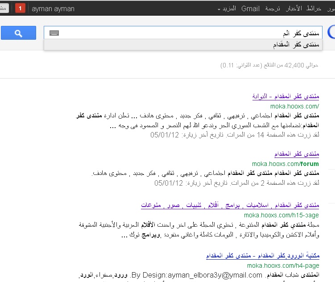Click the snippet with ayman_elbora3y@ymail.com
335x282 pixels.
tap(199, 275)
